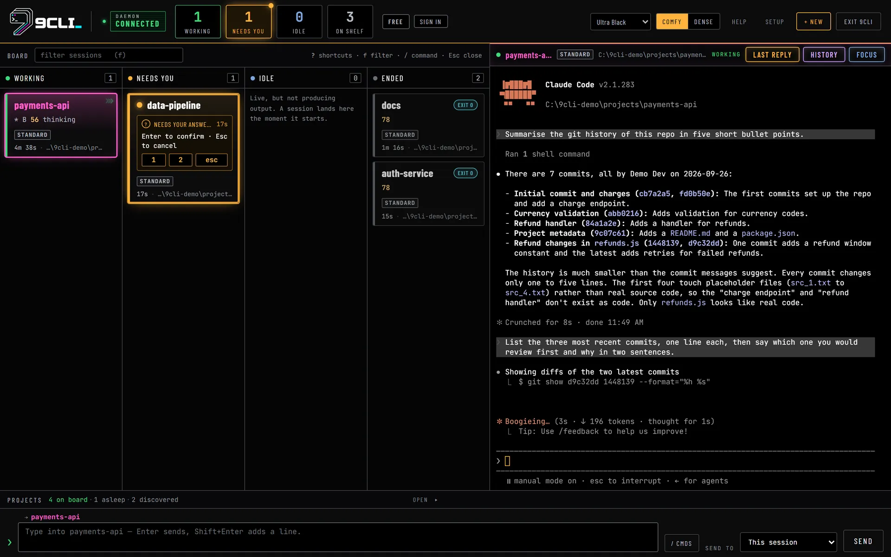This screenshot has width=891, height=557.
Task: Click the FREE plan button
Action: [x=395, y=22]
